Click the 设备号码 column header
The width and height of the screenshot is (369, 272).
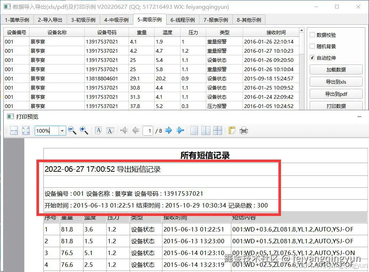(106, 32)
